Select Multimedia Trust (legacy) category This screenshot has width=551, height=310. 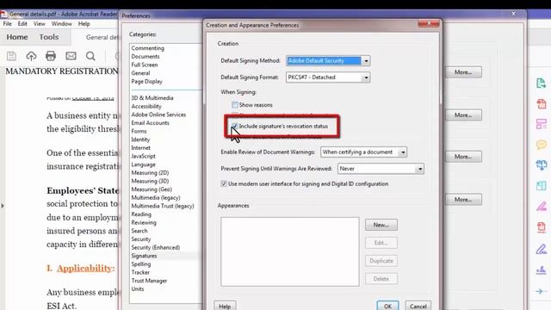point(163,206)
